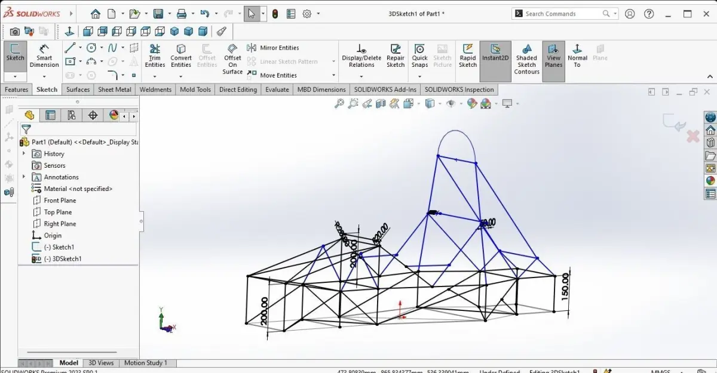Screen dimensions: 717x373
Task: Toggle Rapid Sketch
Action: click(468, 56)
